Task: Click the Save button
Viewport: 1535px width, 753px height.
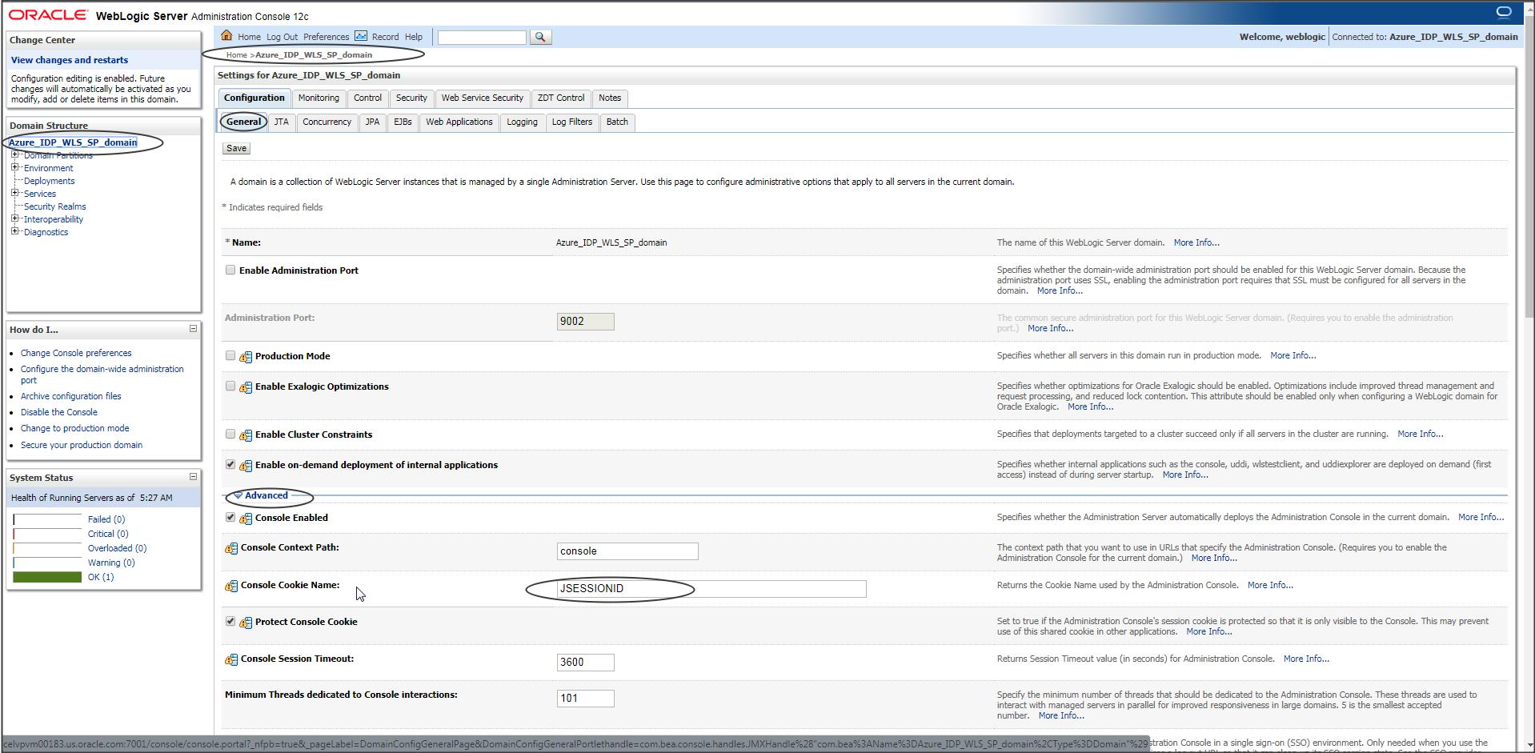Action: pos(236,148)
